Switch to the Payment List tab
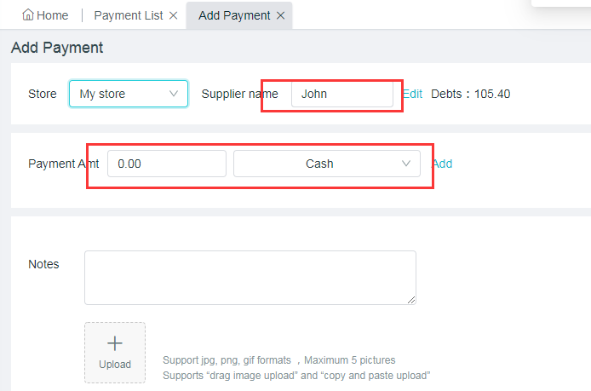Image resolution: width=591 pixels, height=391 pixels. (x=129, y=15)
